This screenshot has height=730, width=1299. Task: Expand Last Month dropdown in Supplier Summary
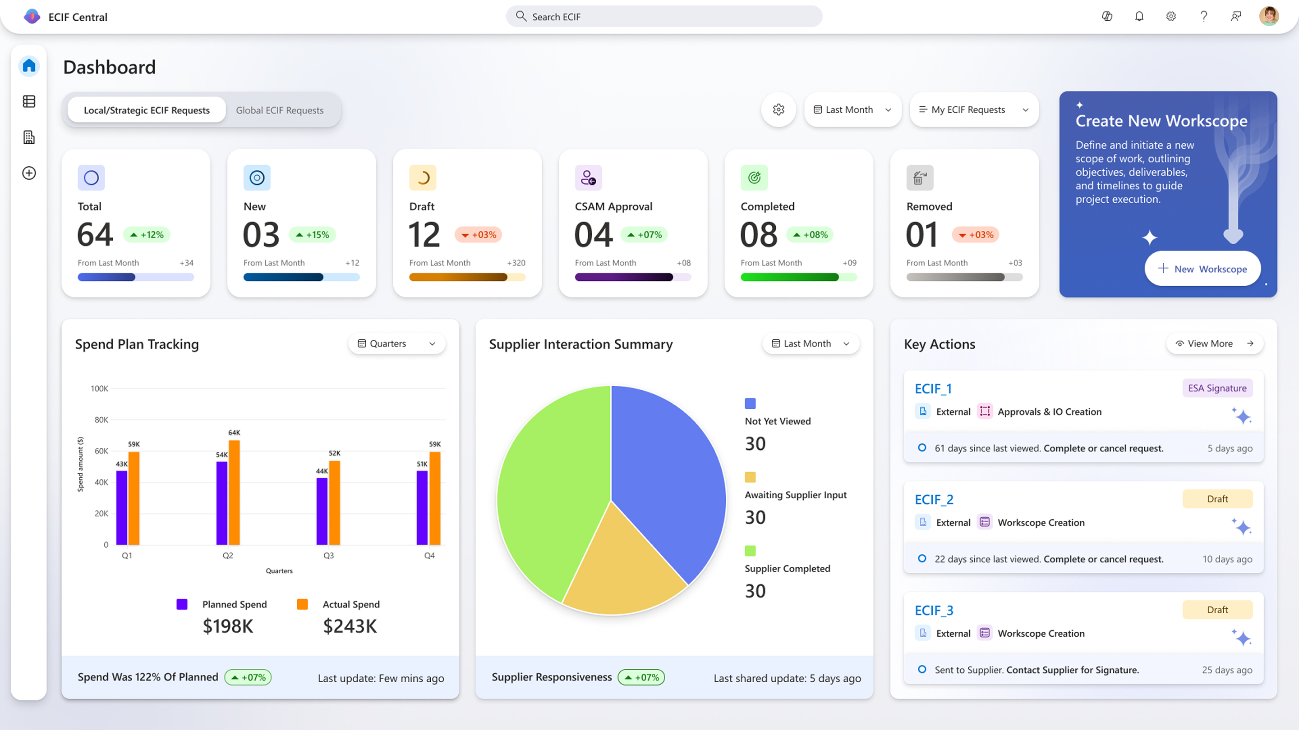tap(811, 343)
